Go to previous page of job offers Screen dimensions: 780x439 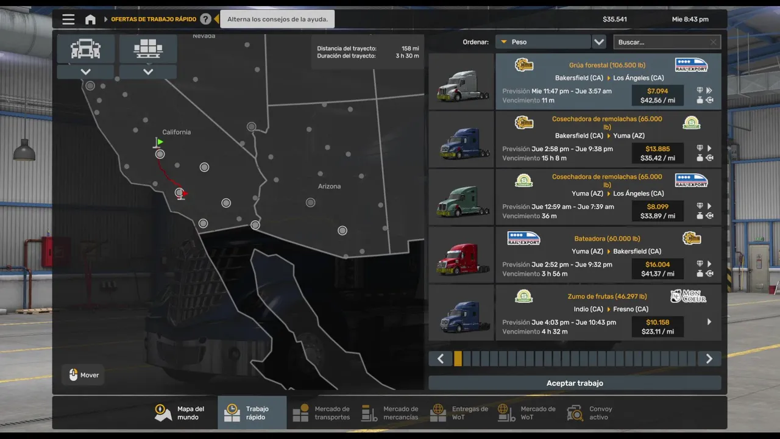coord(441,359)
